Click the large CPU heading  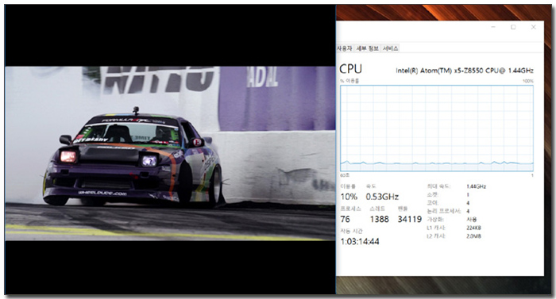coord(350,69)
